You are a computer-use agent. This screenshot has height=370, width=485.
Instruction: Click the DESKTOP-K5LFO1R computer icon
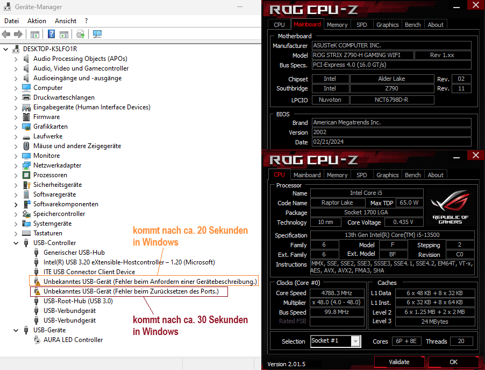[x=16, y=49]
